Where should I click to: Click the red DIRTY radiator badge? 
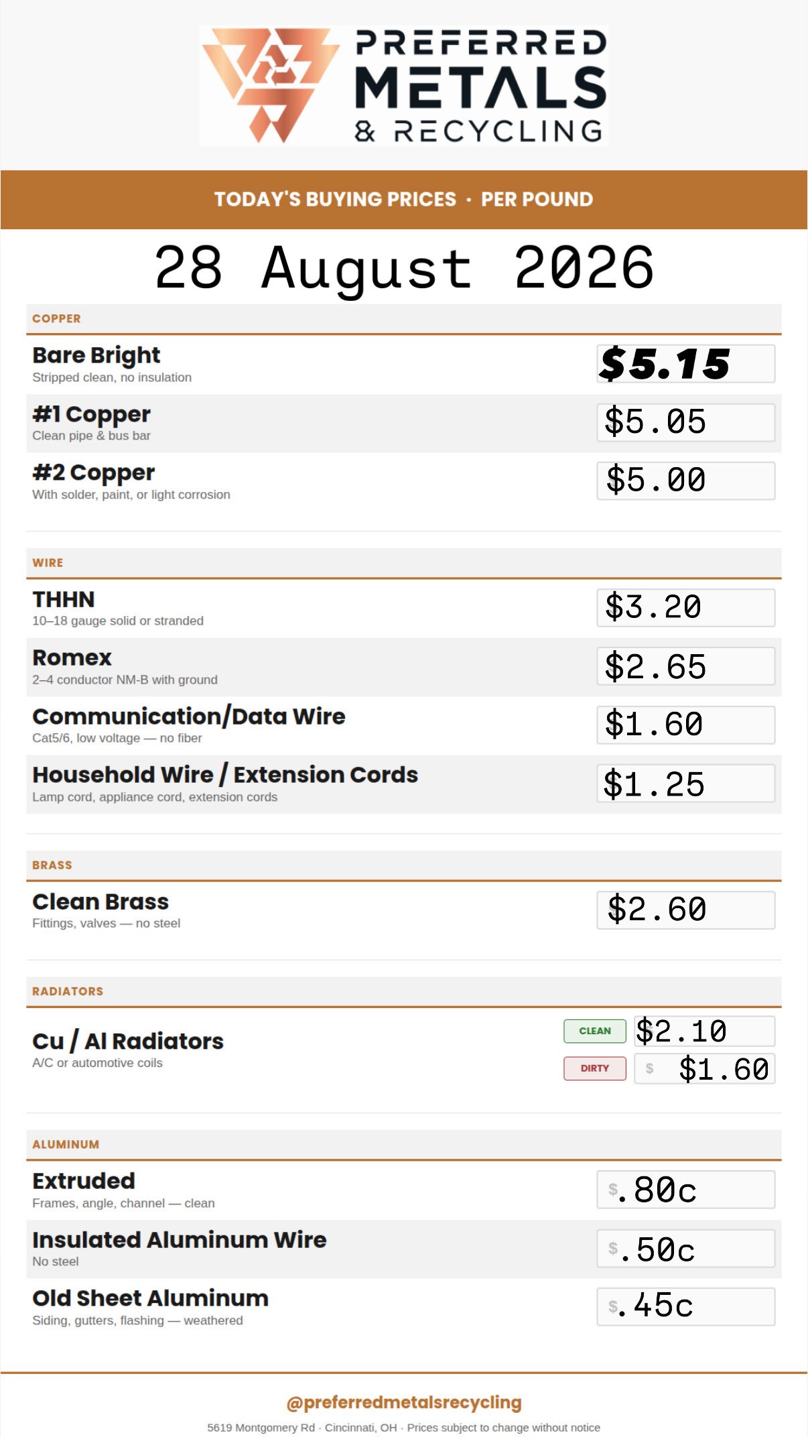(x=595, y=1068)
